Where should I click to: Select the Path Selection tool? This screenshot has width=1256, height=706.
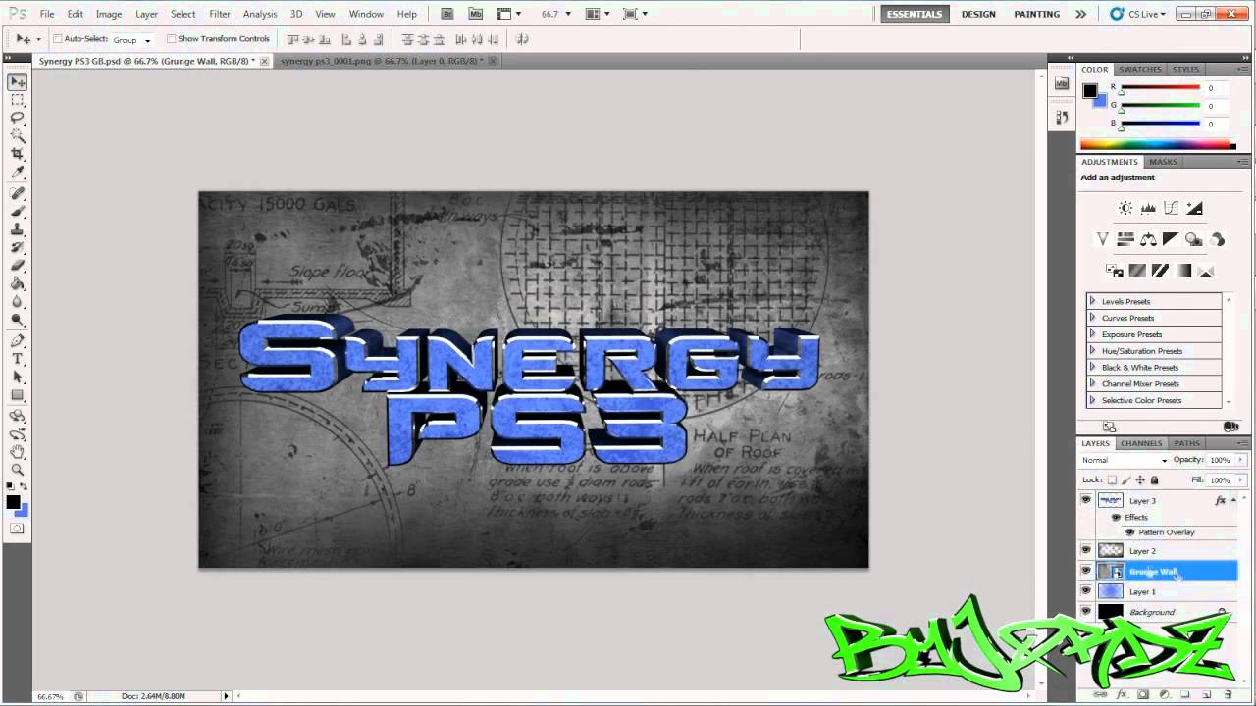[x=18, y=378]
